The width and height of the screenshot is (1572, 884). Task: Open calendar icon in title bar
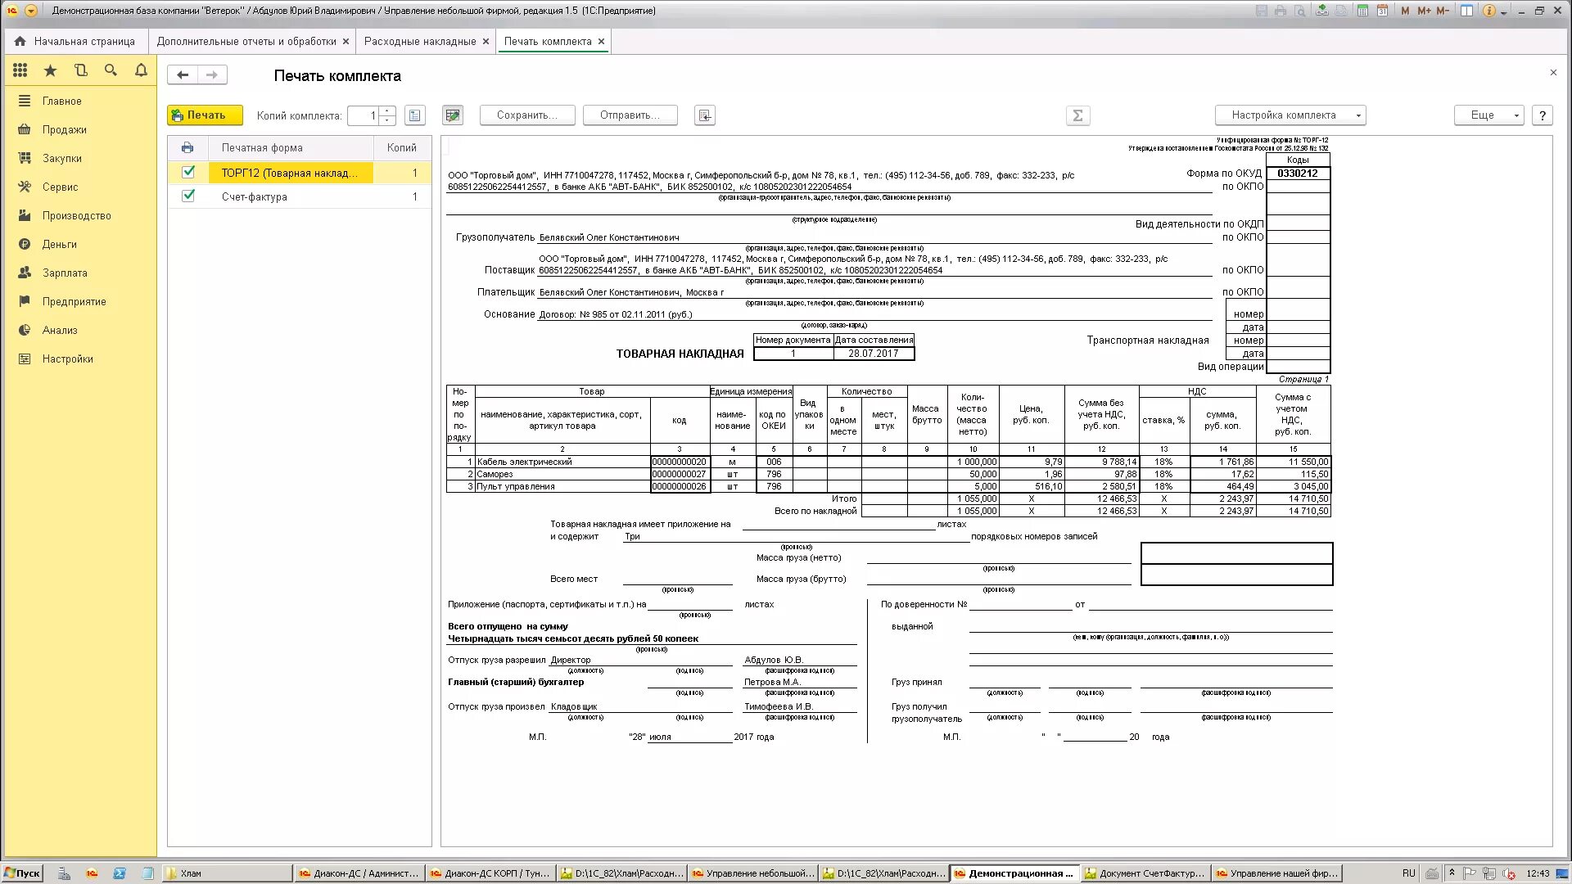pyautogui.click(x=1382, y=11)
